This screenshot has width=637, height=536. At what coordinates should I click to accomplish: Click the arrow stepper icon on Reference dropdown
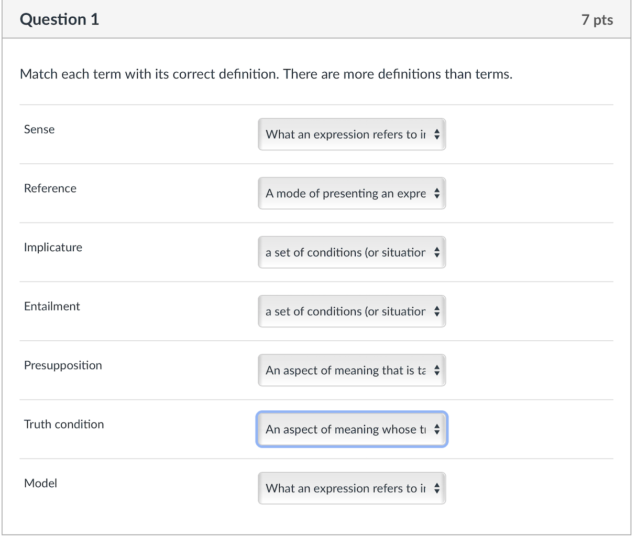437,194
